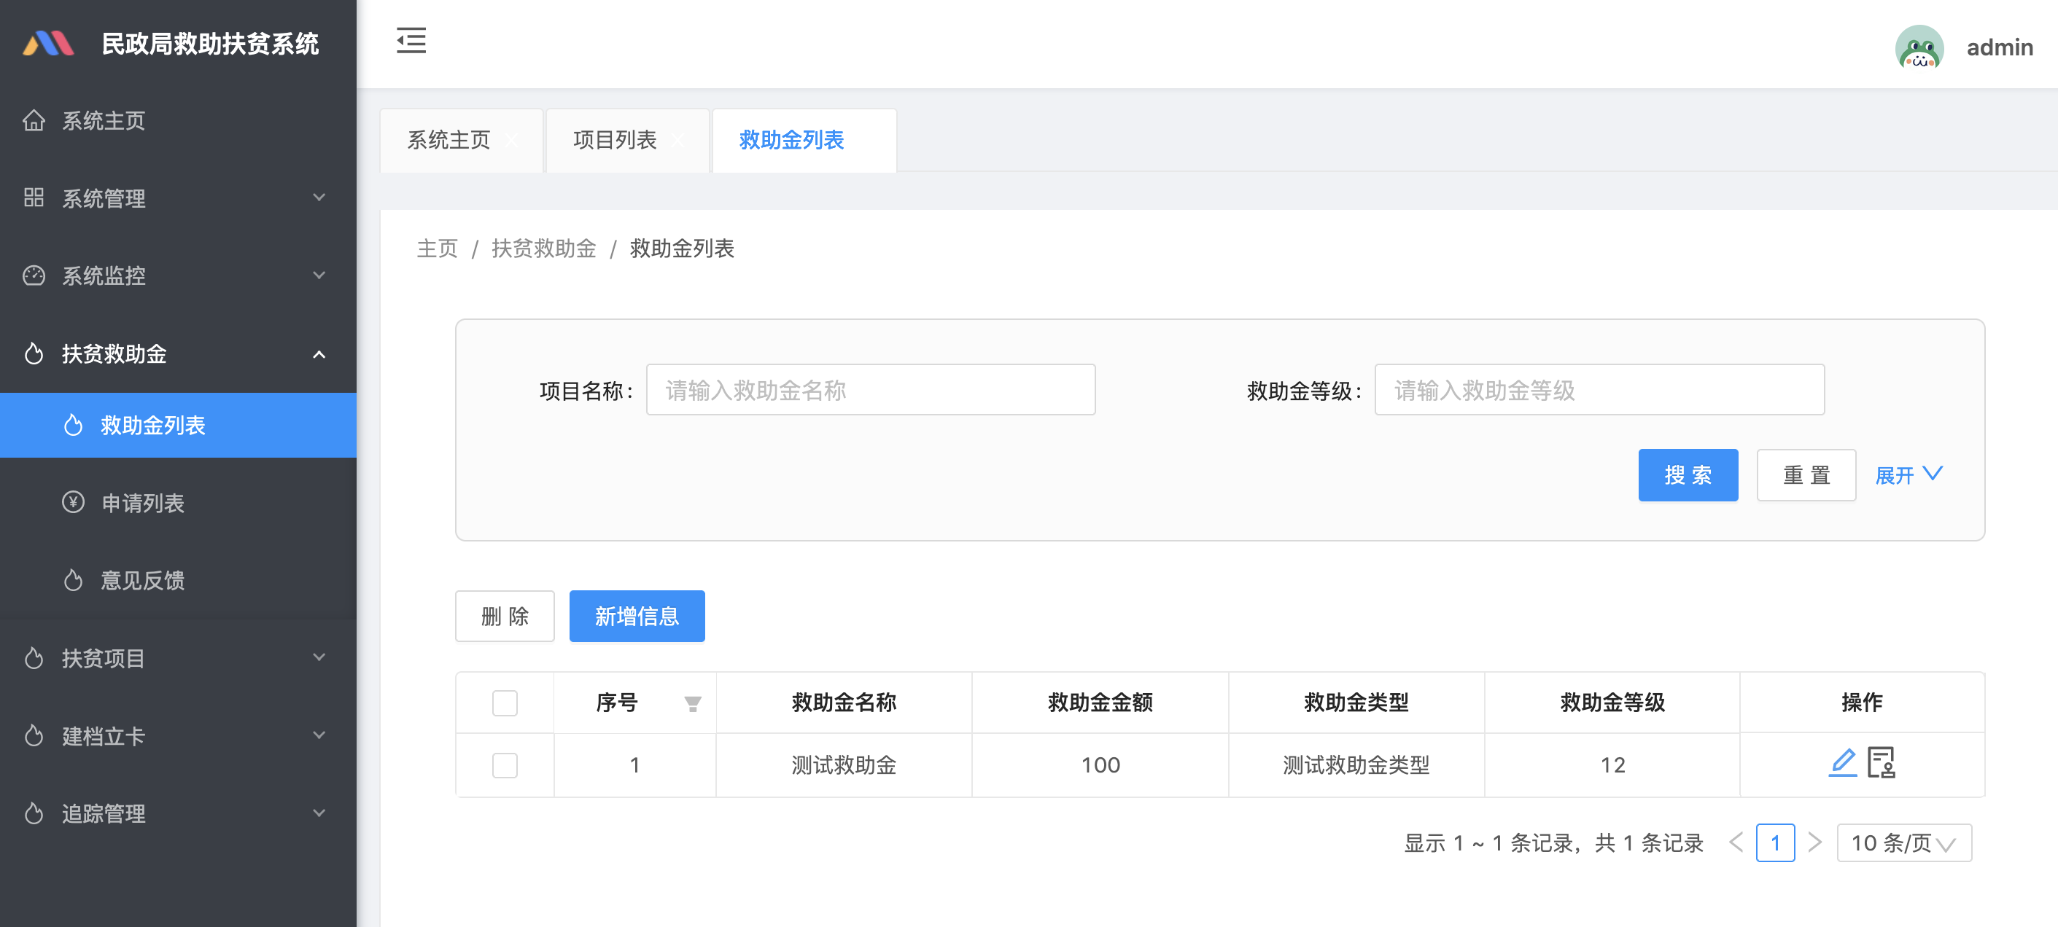Switch to the 系统主页 tab

click(449, 140)
